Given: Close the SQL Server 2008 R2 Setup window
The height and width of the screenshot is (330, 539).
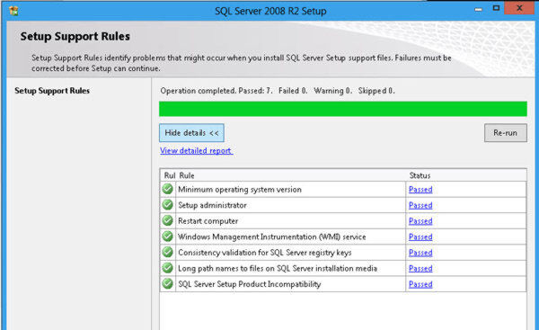Looking at the screenshot, I should click(519, 8).
